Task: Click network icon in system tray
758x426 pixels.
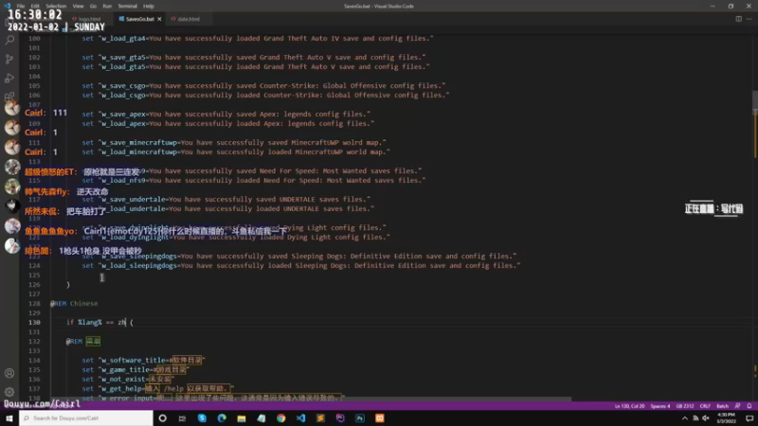Action: [695, 418]
